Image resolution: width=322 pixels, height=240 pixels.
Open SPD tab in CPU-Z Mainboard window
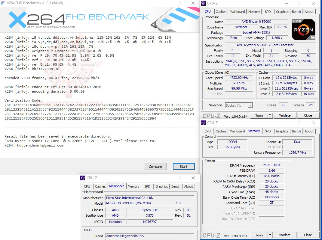pos(147,186)
